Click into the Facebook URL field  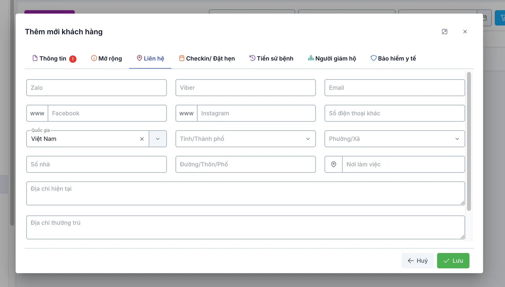[107, 113]
